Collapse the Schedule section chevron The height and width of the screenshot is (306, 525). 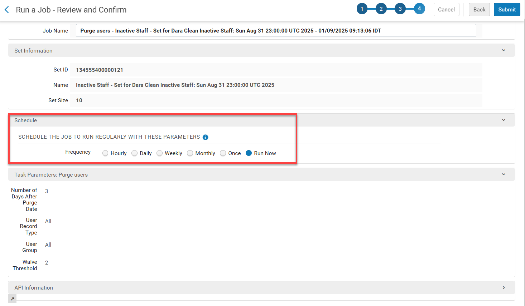(504, 120)
